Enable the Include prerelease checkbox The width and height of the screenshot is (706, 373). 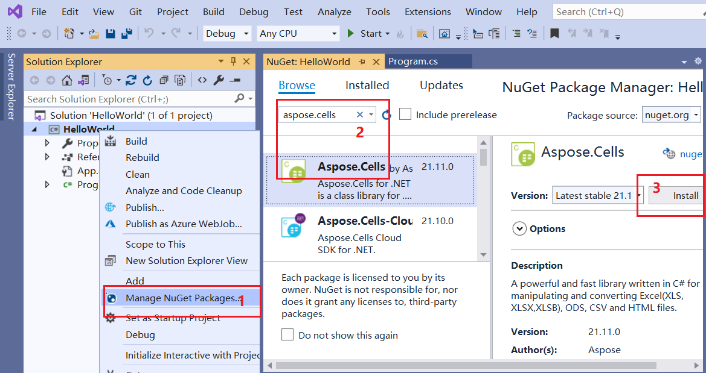pos(405,114)
